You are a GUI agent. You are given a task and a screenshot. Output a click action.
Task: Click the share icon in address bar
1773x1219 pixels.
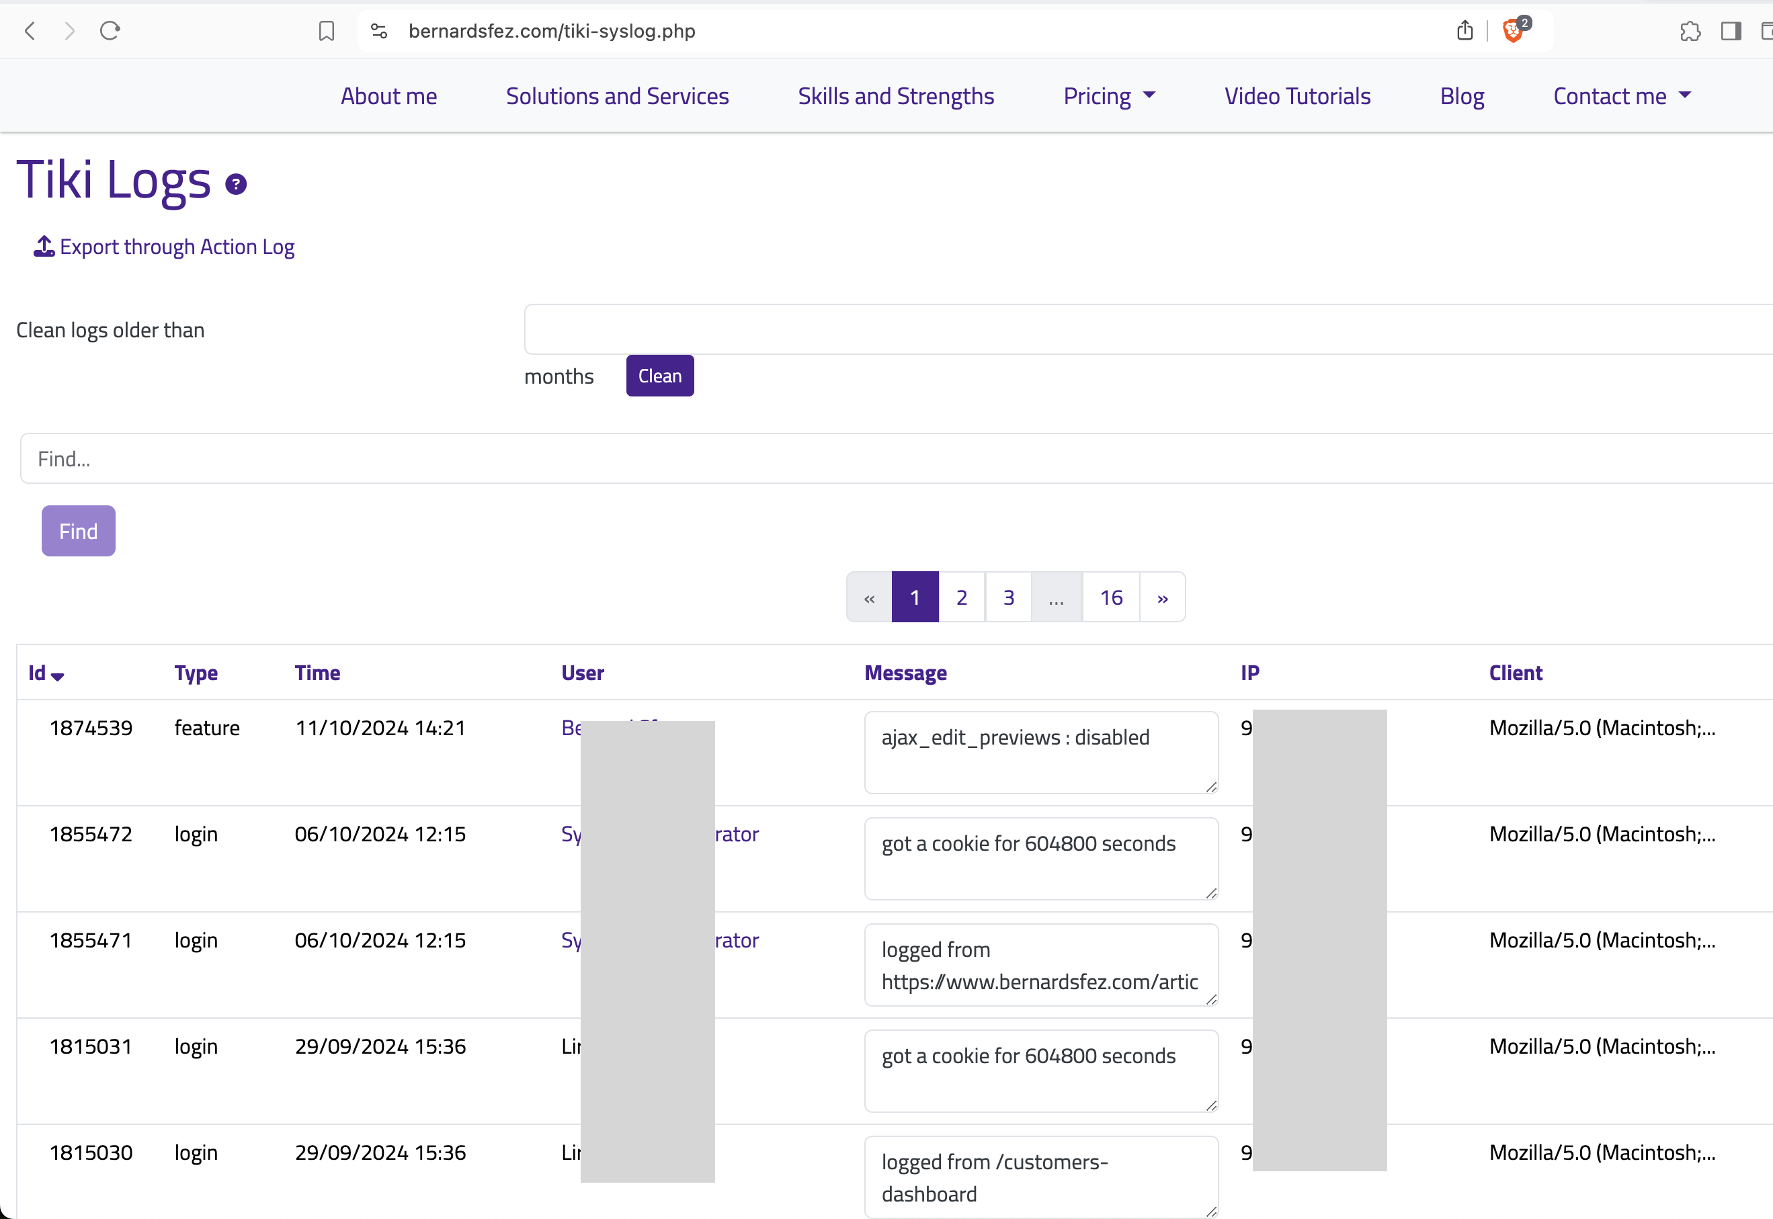(x=1465, y=30)
